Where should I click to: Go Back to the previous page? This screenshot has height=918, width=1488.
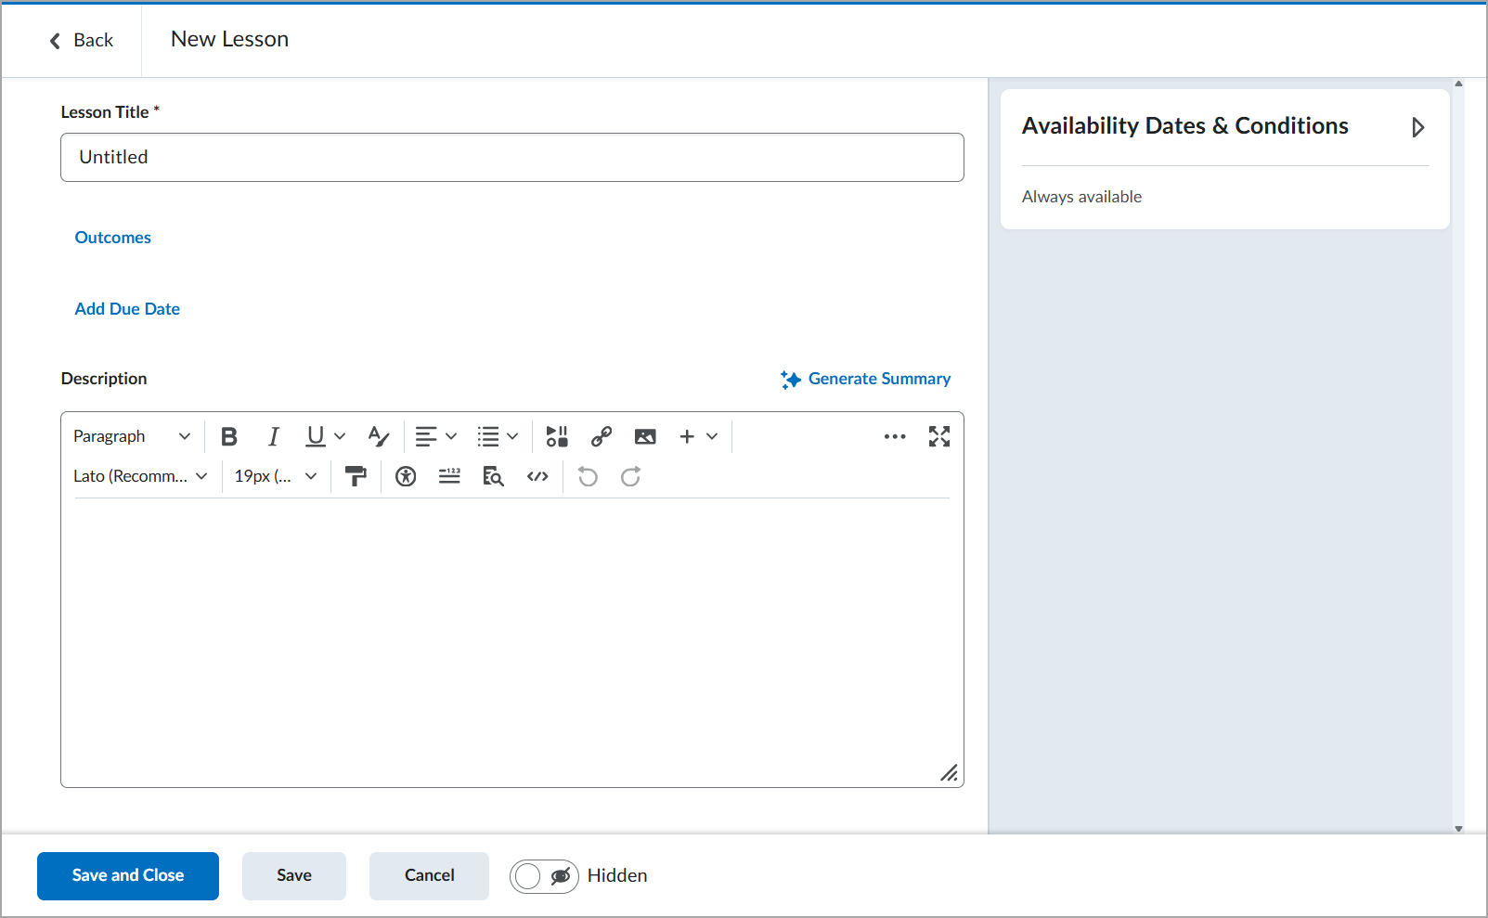(81, 40)
